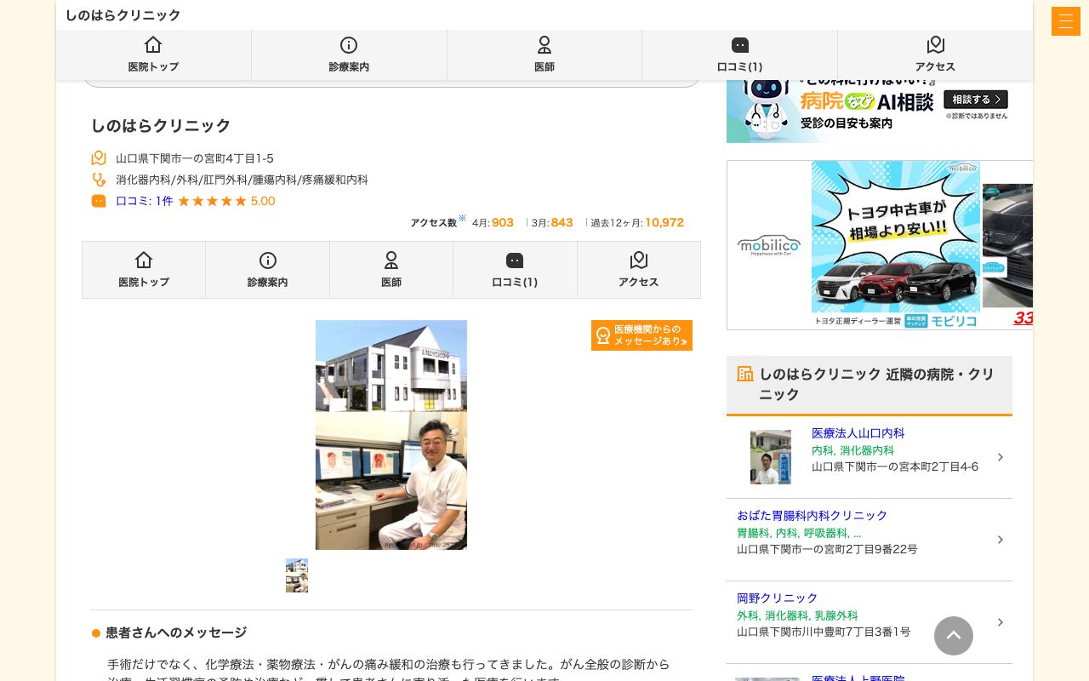1089x681 pixels.
Task: Switch to 医院トップ in sticky header
Action: 153,56
